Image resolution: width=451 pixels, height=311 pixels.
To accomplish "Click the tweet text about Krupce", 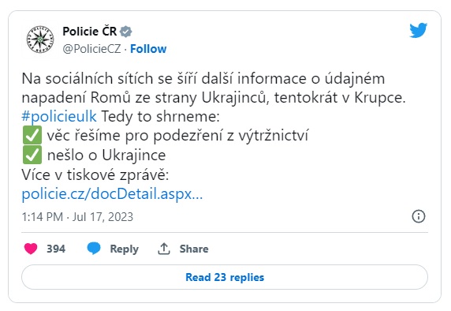I will pos(214,88).
